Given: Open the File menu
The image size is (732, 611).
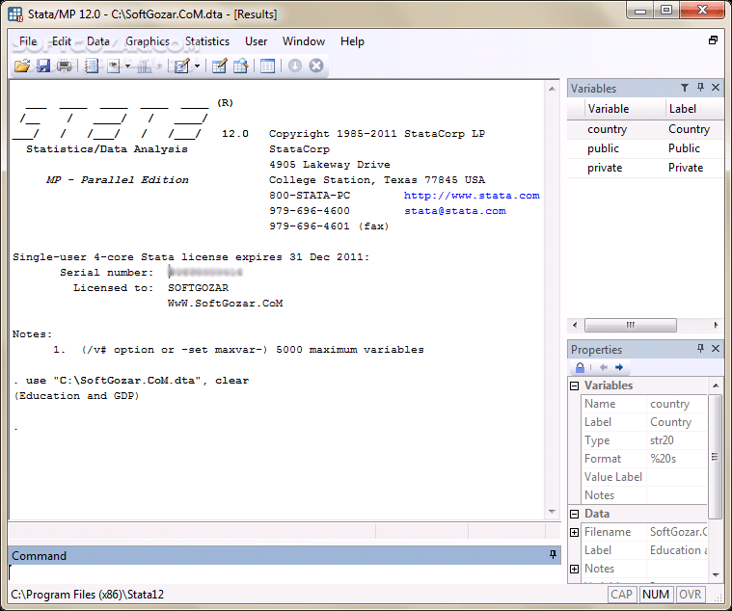Looking at the screenshot, I should [28, 41].
